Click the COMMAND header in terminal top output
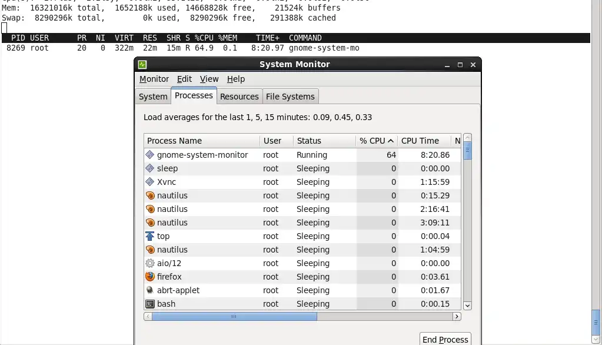The image size is (602, 345). point(305,38)
